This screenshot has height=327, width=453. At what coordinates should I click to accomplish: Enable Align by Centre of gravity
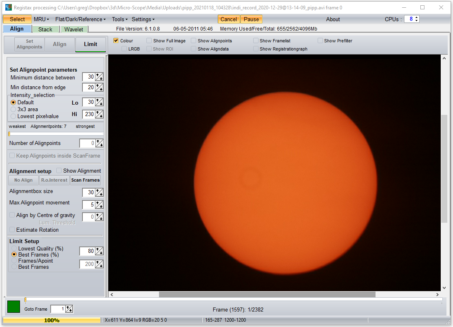(12, 215)
